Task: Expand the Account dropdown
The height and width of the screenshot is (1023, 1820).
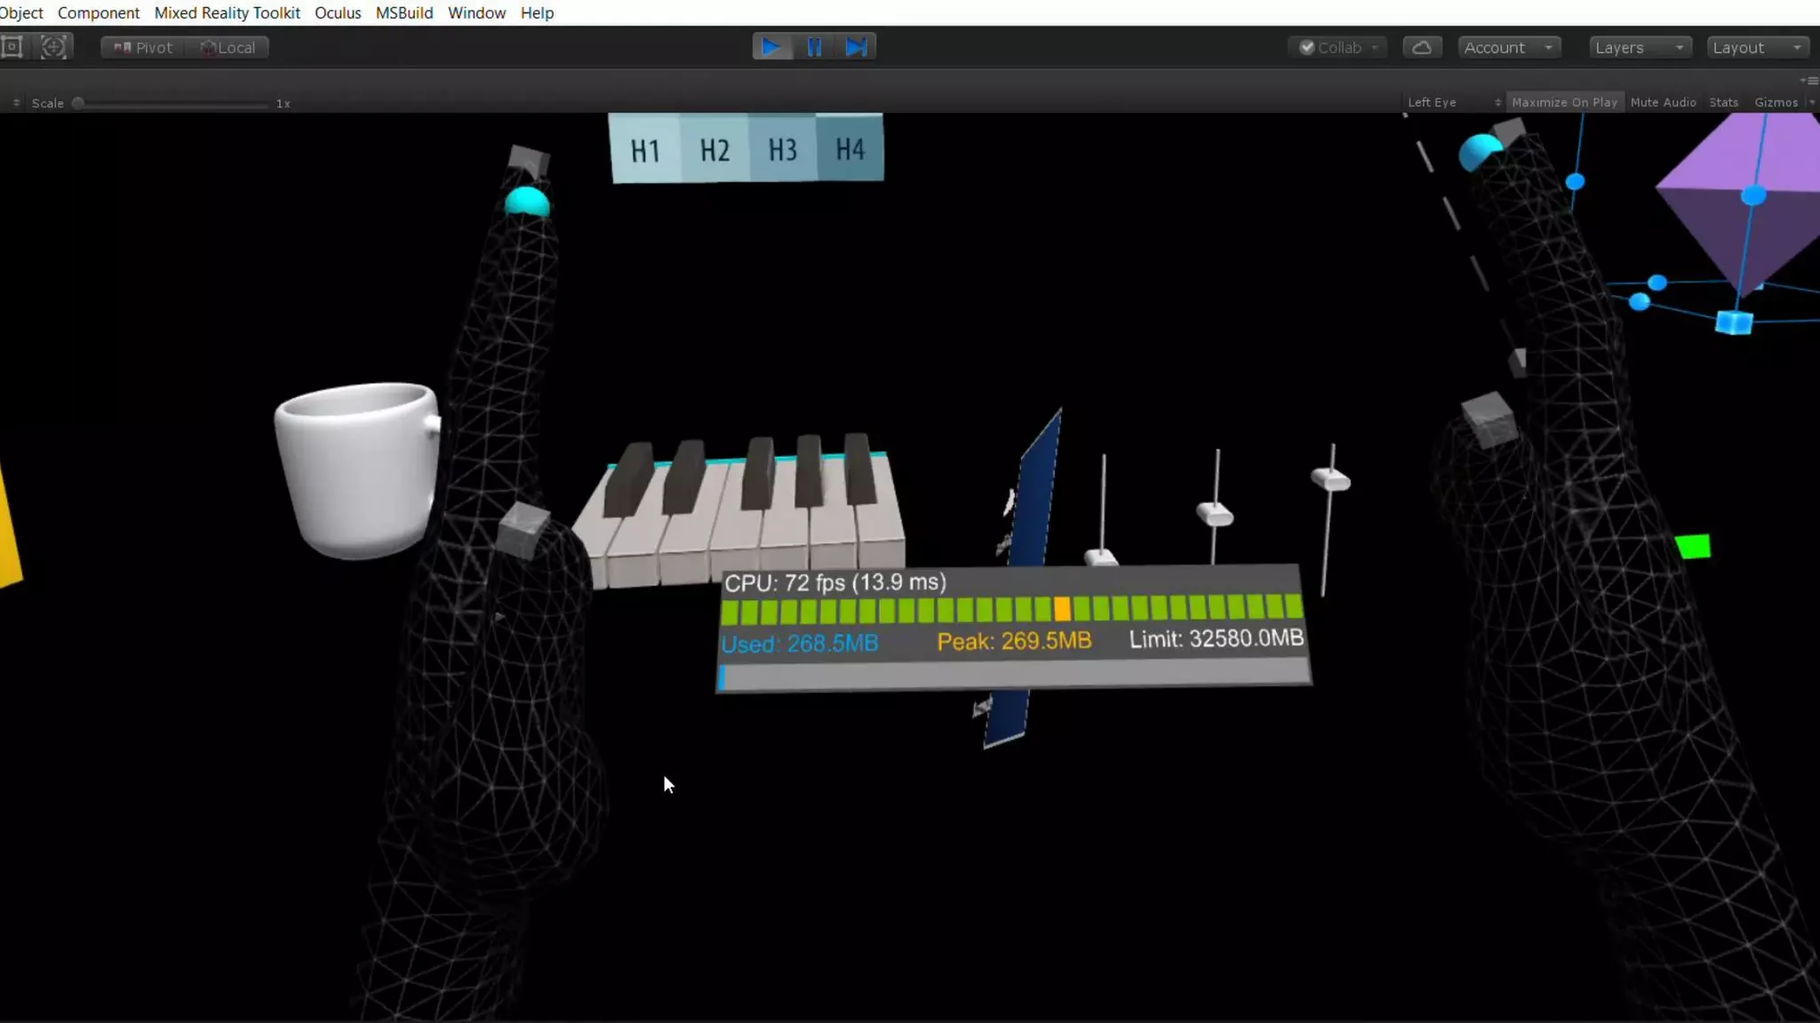Action: pyautogui.click(x=1508, y=48)
